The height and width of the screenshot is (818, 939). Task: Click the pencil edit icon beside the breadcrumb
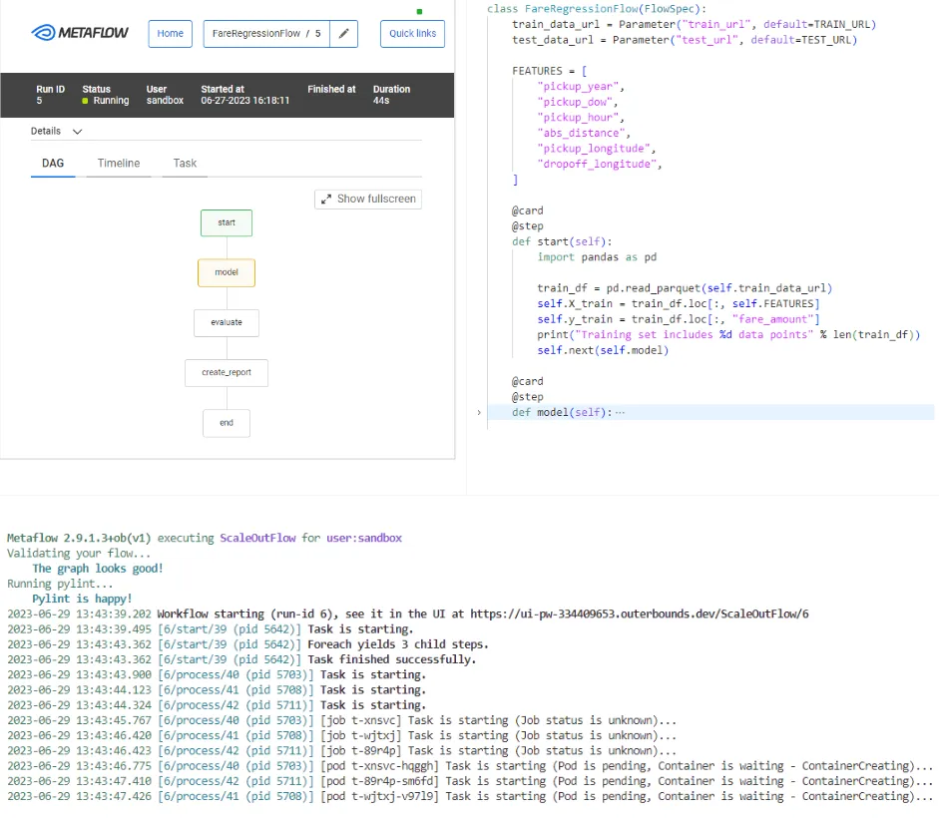point(344,33)
